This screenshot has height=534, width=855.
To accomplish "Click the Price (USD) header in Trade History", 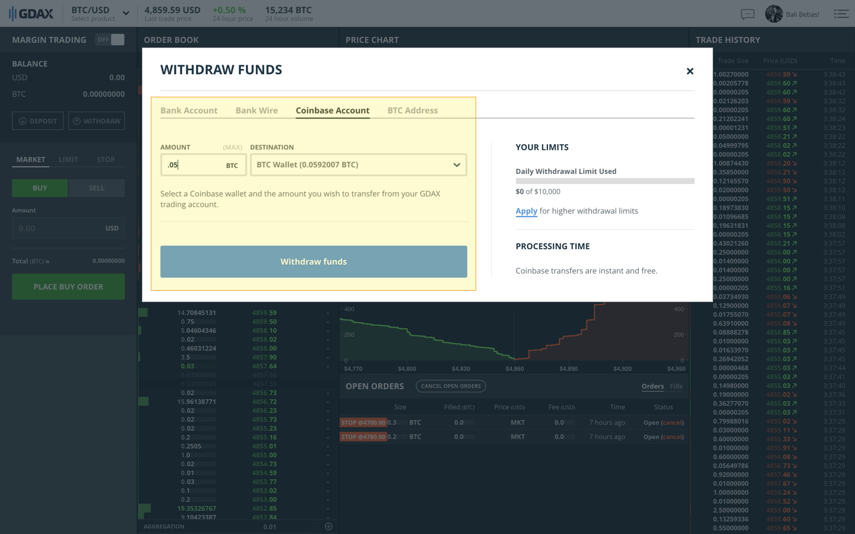I will (780, 61).
